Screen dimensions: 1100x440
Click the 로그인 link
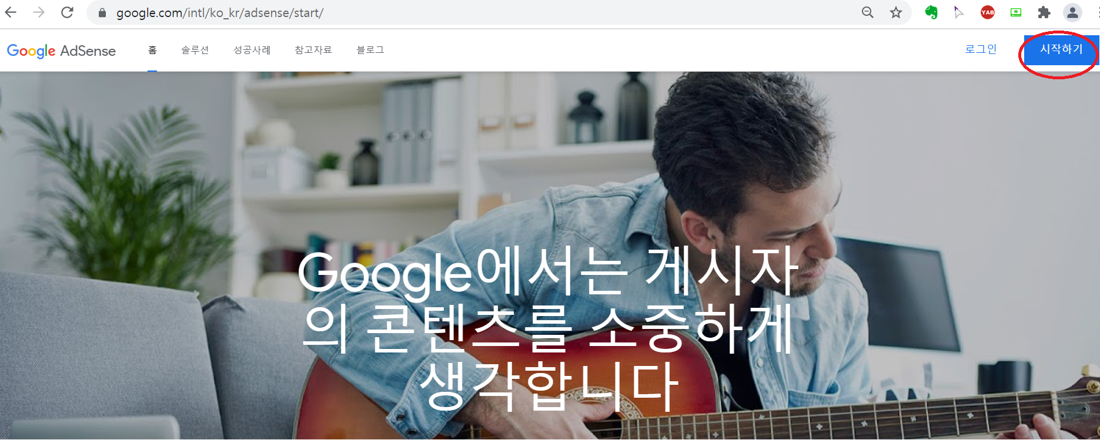click(x=981, y=49)
